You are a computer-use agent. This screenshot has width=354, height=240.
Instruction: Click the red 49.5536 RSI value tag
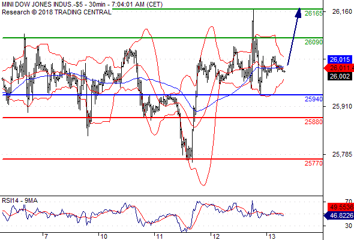tap(341, 207)
